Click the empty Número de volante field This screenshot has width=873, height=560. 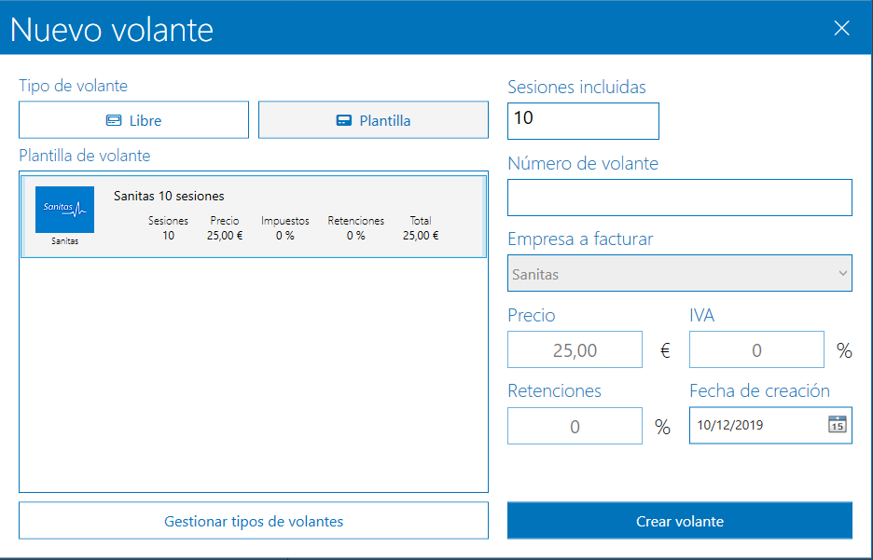(680, 198)
